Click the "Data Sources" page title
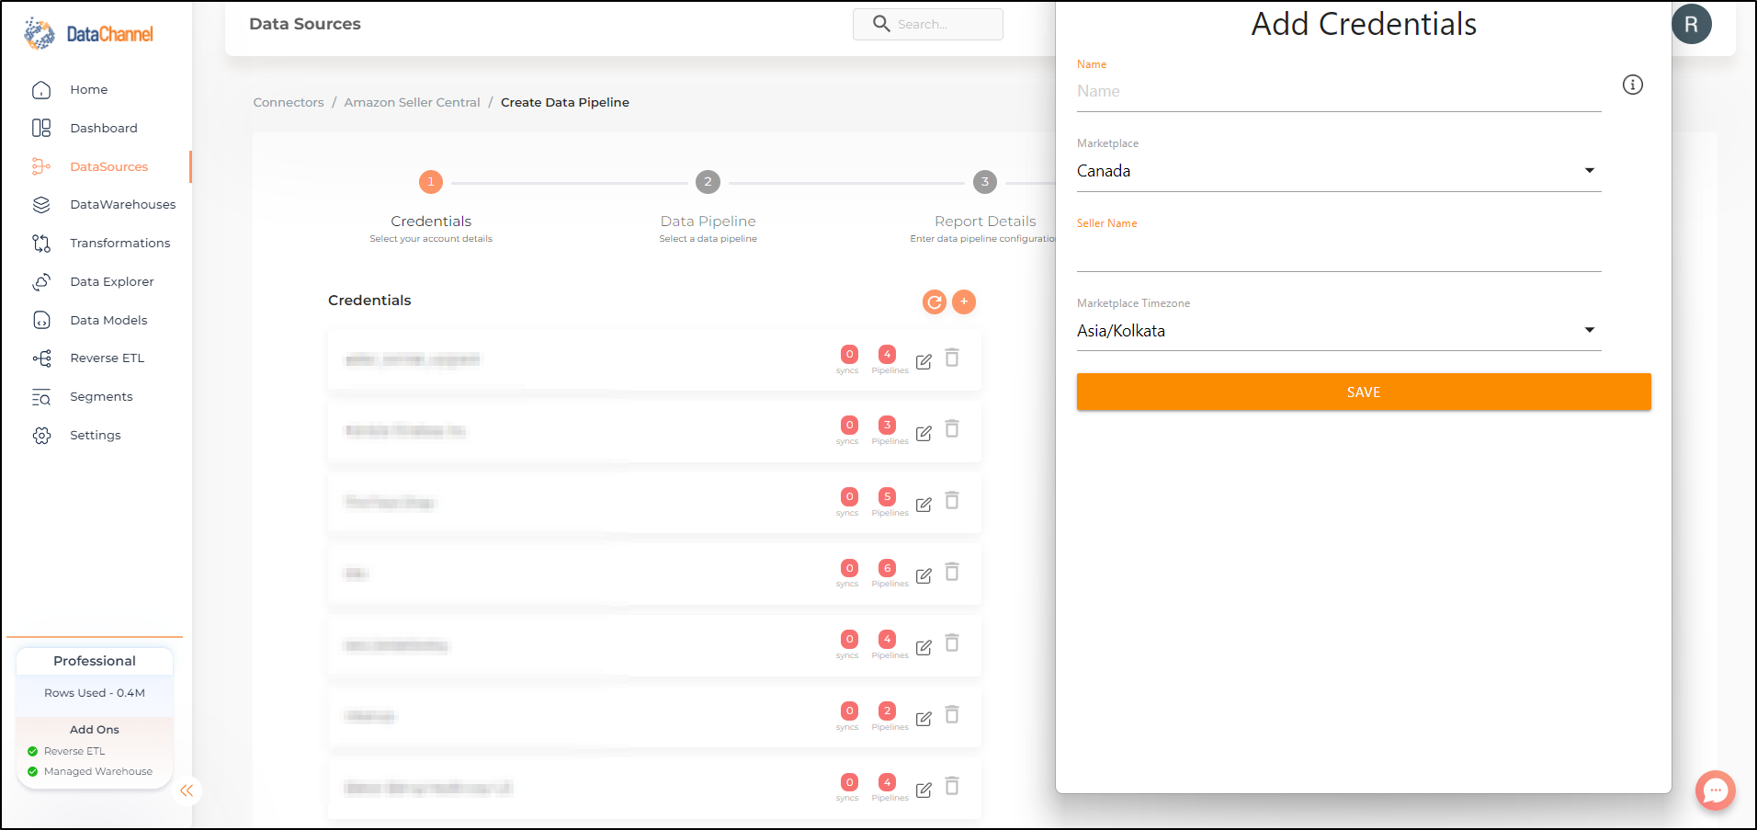1757x830 pixels. (305, 24)
